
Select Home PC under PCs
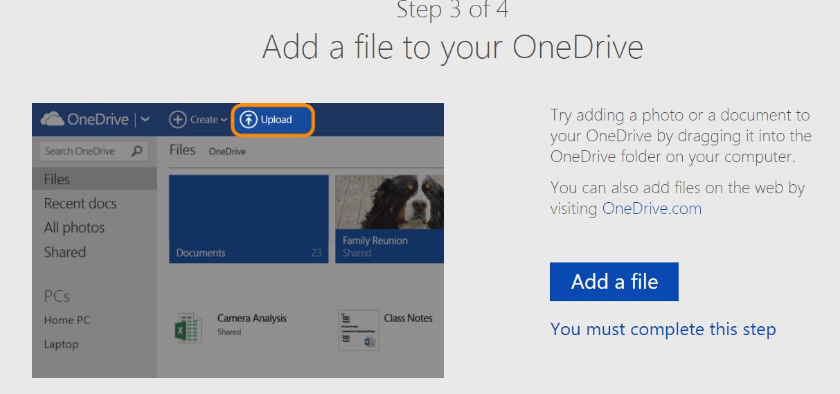pyautogui.click(x=67, y=320)
